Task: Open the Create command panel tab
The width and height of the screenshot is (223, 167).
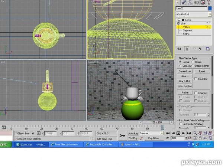Action: (178, 3)
